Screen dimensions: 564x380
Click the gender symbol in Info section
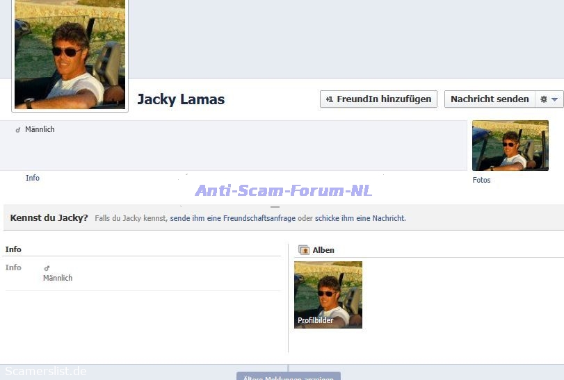[47, 268]
